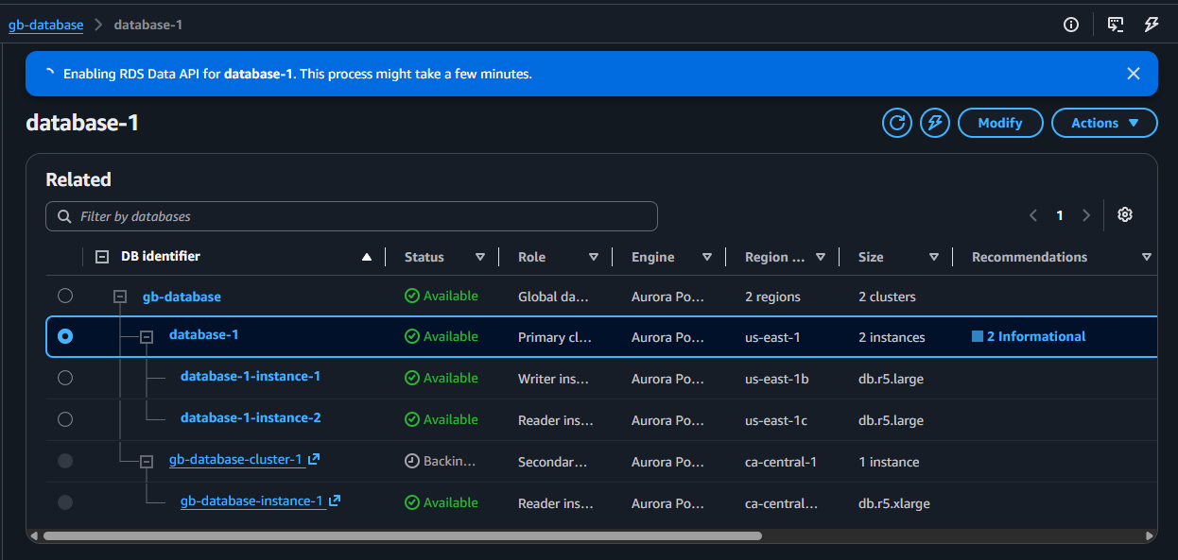This screenshot has height=560, width=1178.
Task: Click the Primary cluster role cell
Action: tap(555, 337)
